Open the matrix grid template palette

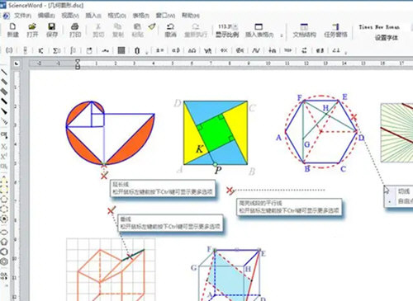pos(121,50)
